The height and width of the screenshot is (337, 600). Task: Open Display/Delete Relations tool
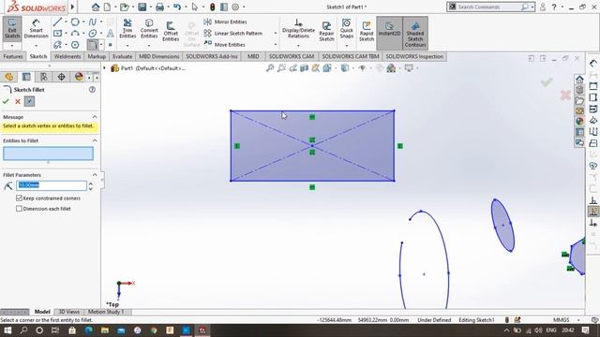coord(298,29)
